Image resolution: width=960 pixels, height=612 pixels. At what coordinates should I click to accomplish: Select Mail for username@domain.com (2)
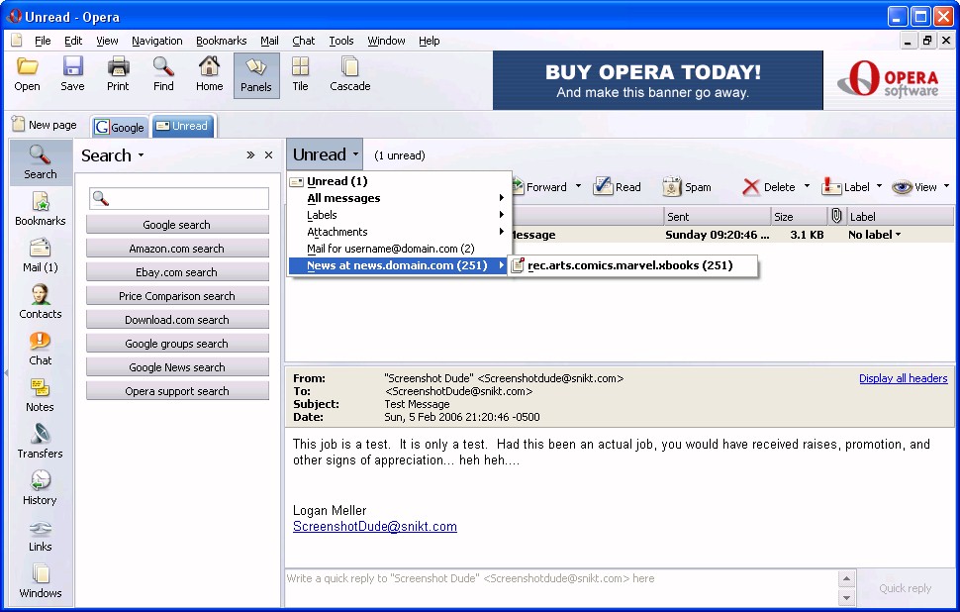[399, 249]
